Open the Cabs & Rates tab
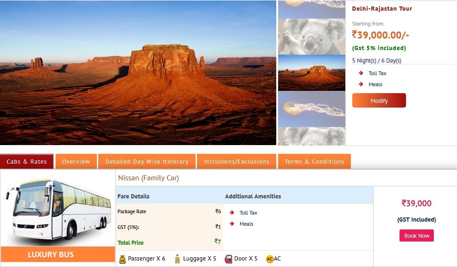Viewport: 457px width, 267px height. pos(27,161)
